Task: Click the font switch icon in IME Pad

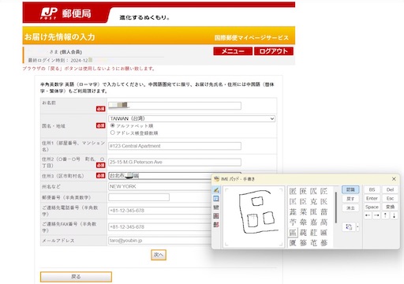Action: [x=349, y=227]
